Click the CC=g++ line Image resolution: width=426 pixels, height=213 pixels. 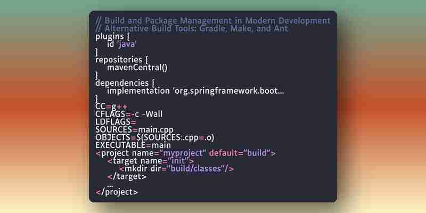111,106
